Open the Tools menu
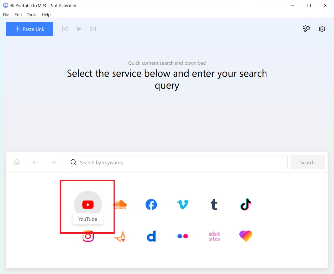The height and width of the screenshot is (274, 334). pos(32,15)
